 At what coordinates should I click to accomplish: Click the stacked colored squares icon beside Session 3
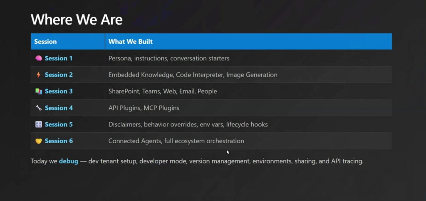39,91
